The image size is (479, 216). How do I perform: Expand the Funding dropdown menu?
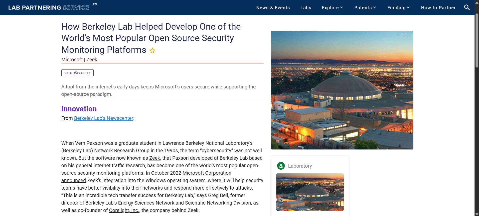pyautogui.click(x=398, y=8)
